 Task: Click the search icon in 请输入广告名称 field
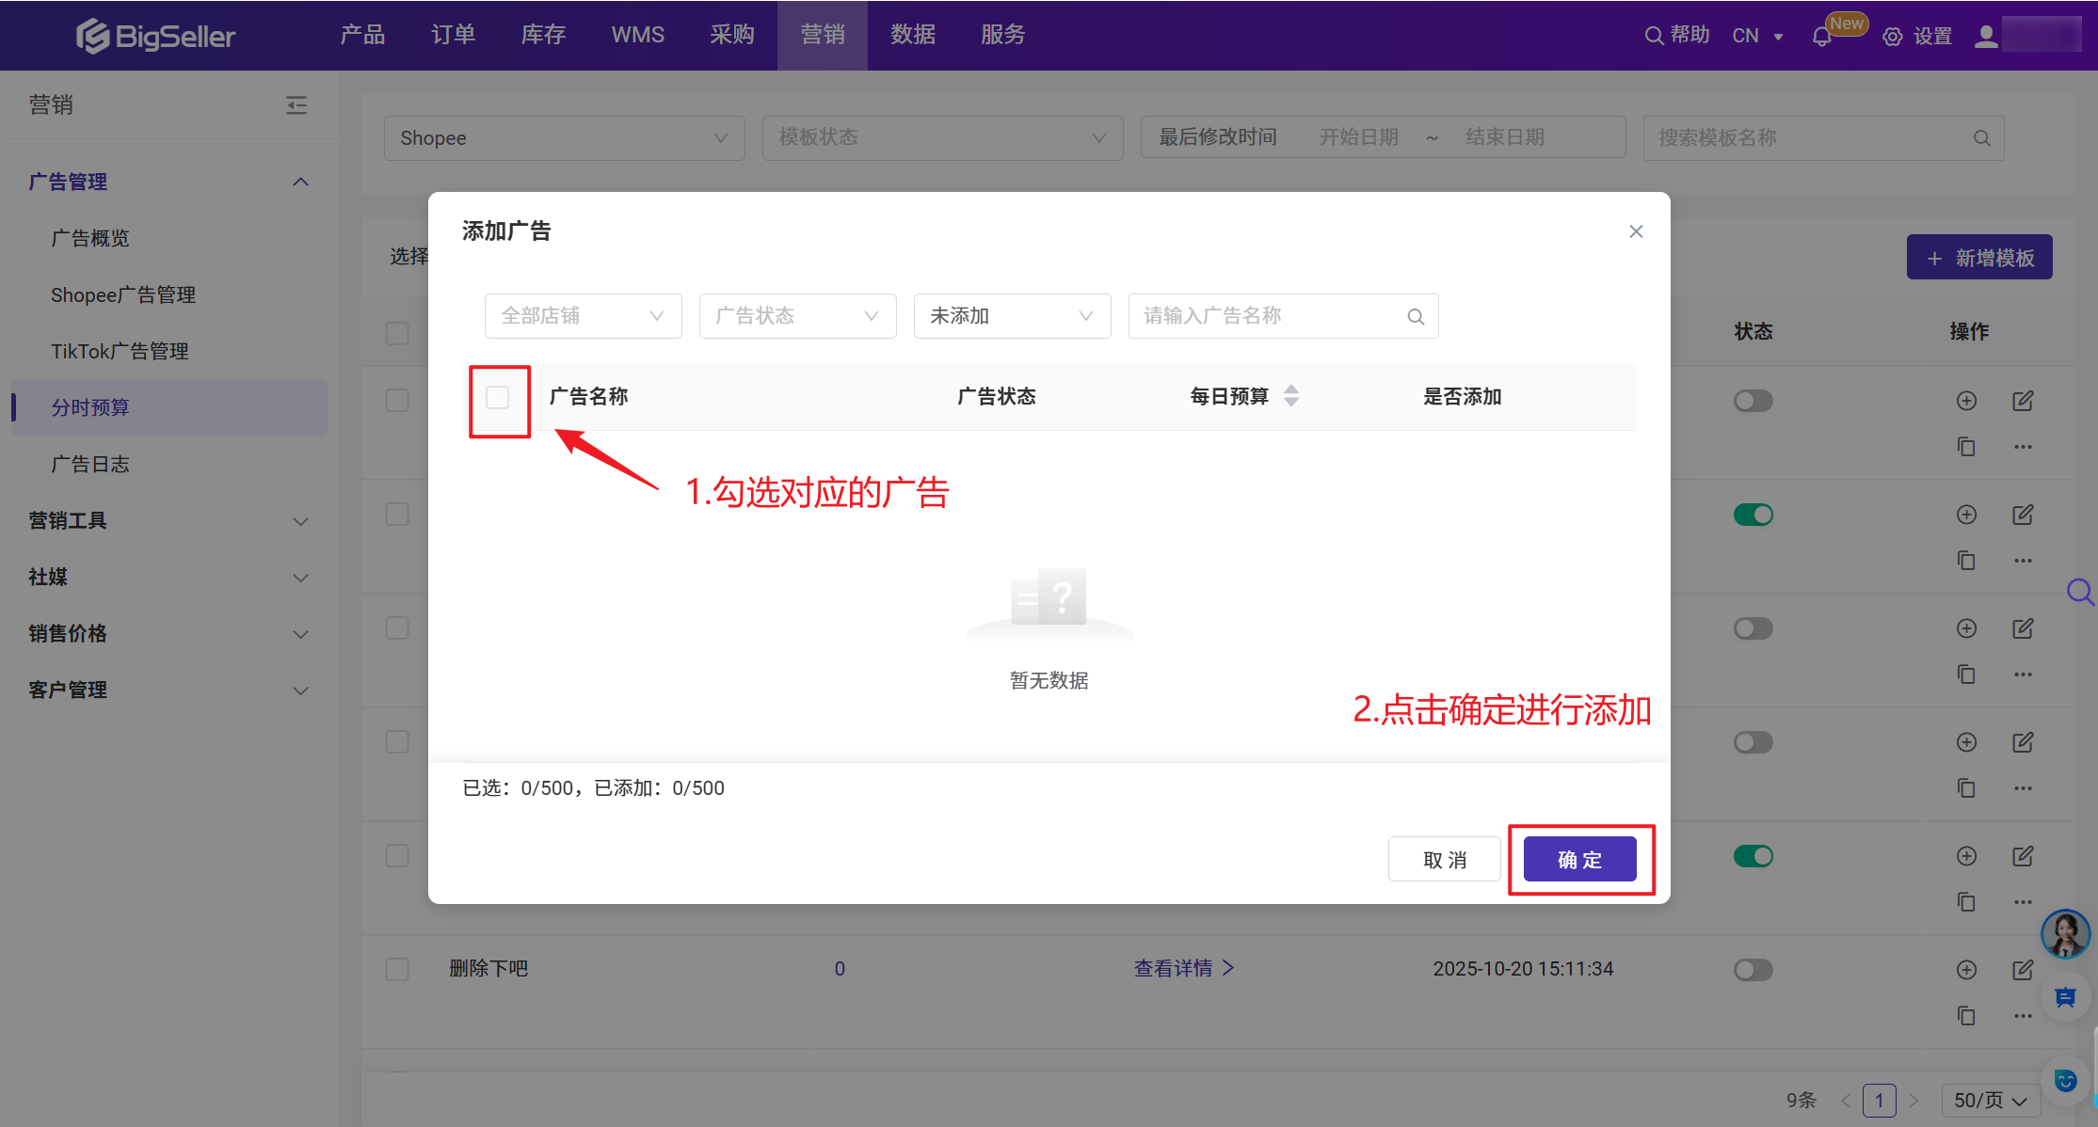[1415, 317]
